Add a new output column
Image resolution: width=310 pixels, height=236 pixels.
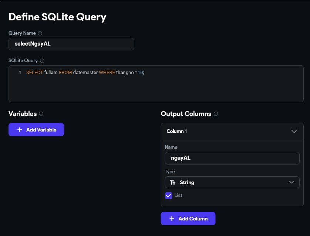click(188, 219)
